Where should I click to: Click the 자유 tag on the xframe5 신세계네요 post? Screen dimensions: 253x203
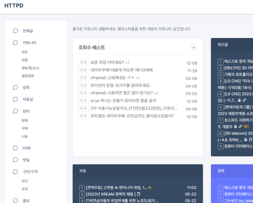[x=83, y=78]
